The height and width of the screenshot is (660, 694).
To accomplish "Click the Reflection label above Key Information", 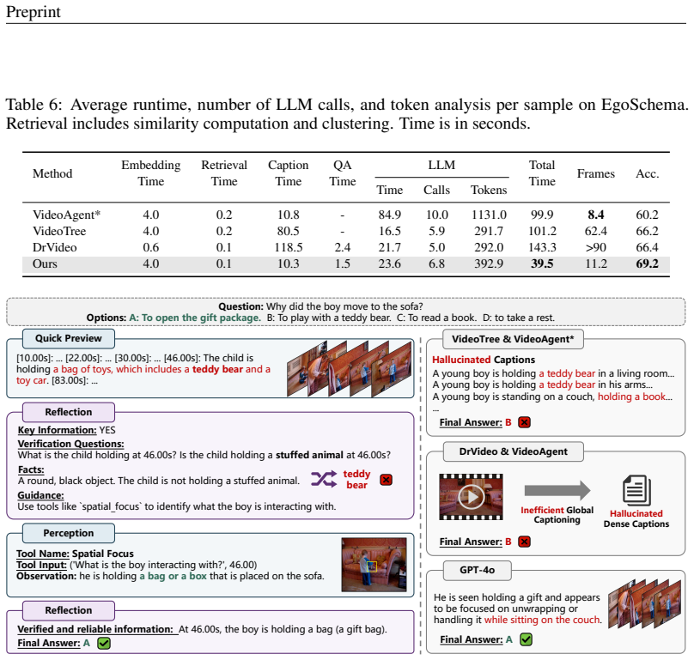I will 69,412.
